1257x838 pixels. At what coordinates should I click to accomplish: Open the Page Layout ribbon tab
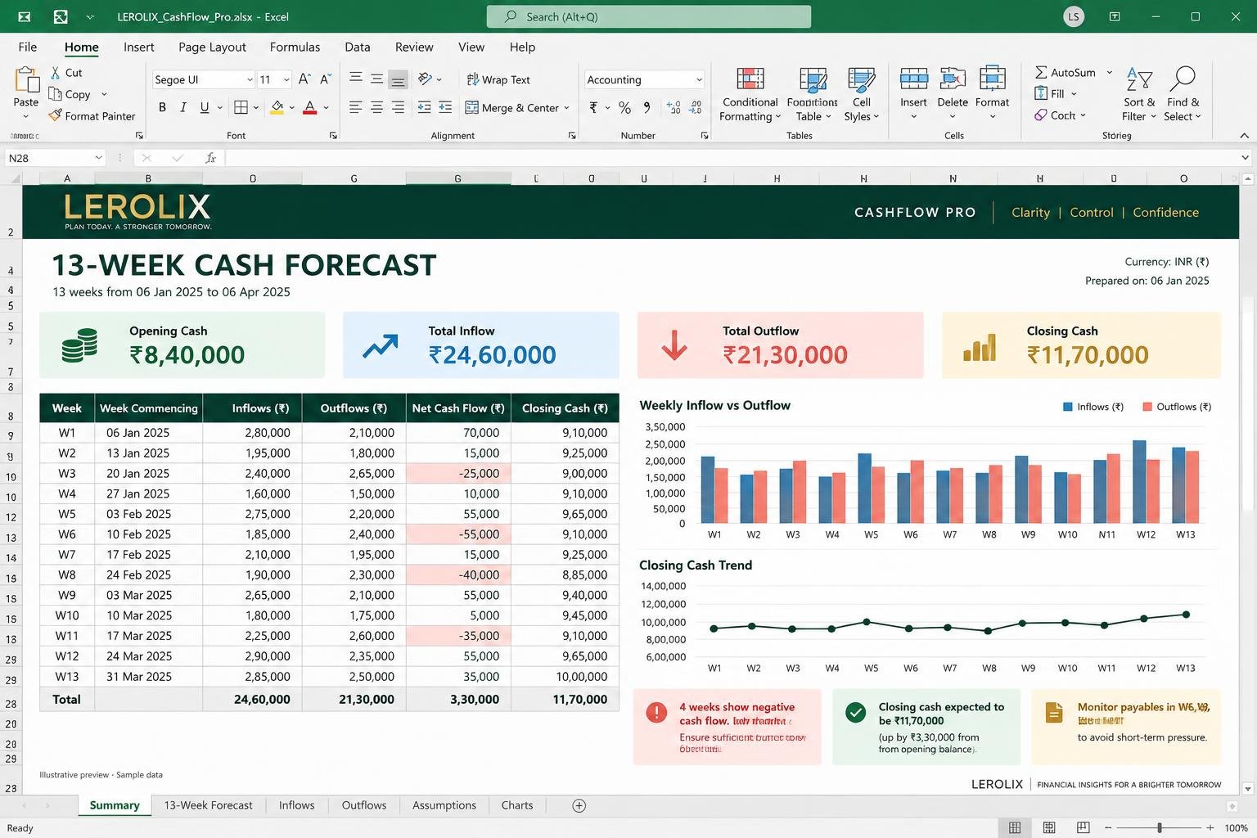pyautogui.click(x=212, y=47)
